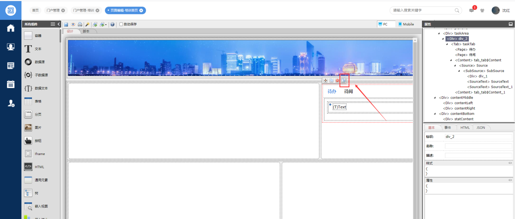Select the 分页 pagination component

pyautogui.click(x=33, y=114)
